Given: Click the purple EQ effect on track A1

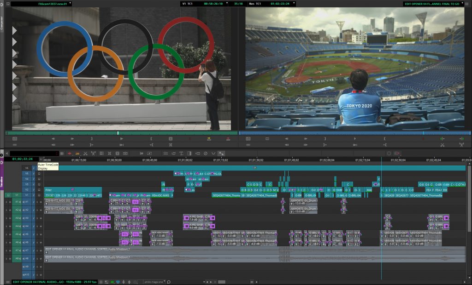Looking at the screenshot, I should click(136, 202).
